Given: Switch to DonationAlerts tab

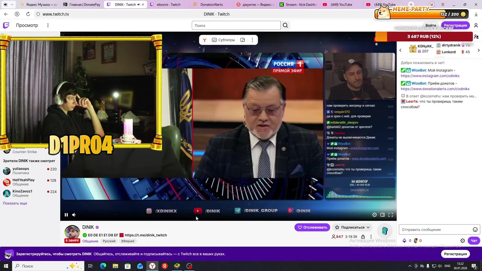Looking at the screenshot, I should tap(211, 5).
